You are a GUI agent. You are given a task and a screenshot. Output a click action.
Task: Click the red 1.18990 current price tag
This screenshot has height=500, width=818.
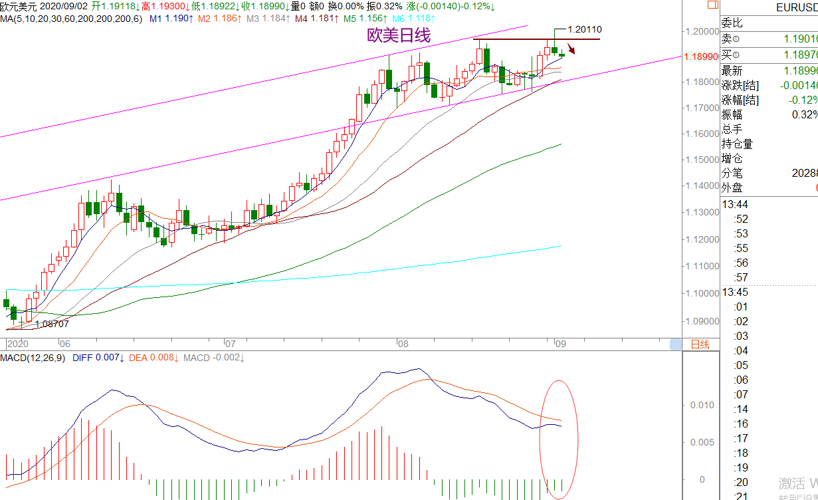[700, 58]
